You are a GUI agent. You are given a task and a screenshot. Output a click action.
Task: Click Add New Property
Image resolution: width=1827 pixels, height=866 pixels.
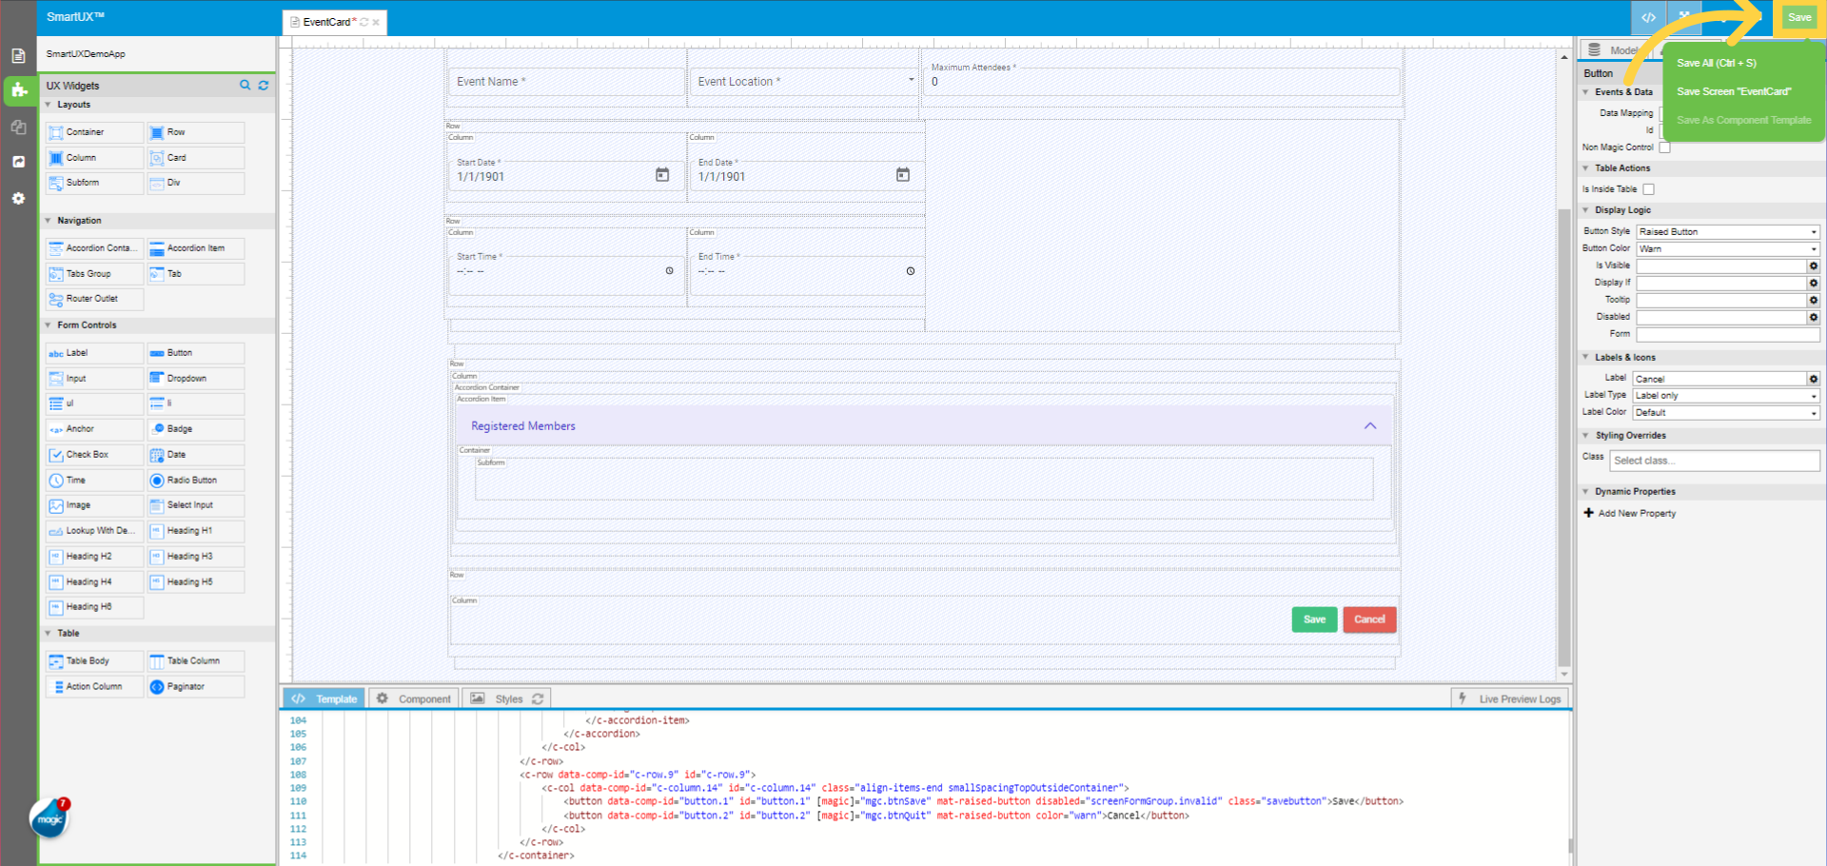pos(1636,514)
